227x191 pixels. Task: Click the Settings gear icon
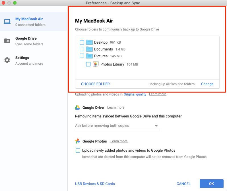click(7, 60)
